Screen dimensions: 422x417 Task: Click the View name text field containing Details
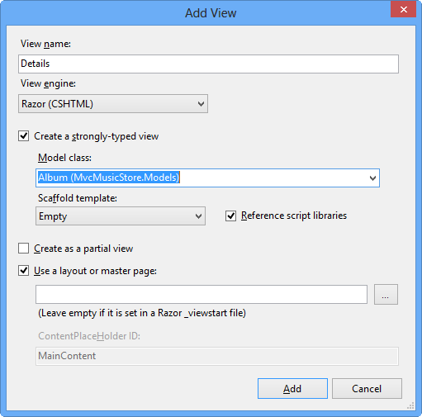click(x=208, y=64)
